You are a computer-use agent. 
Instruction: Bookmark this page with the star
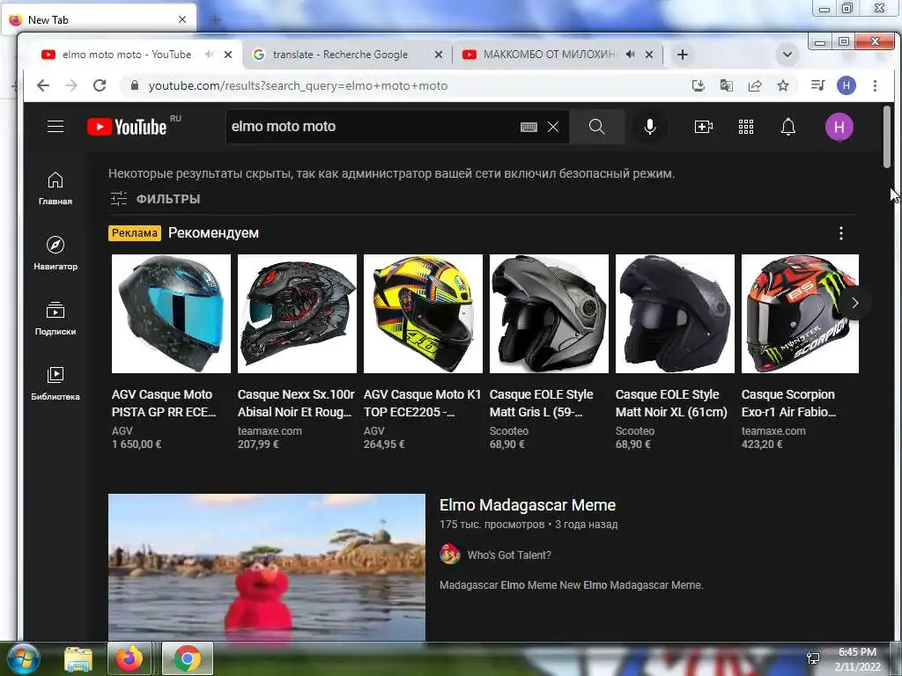(x=783, y=85)
